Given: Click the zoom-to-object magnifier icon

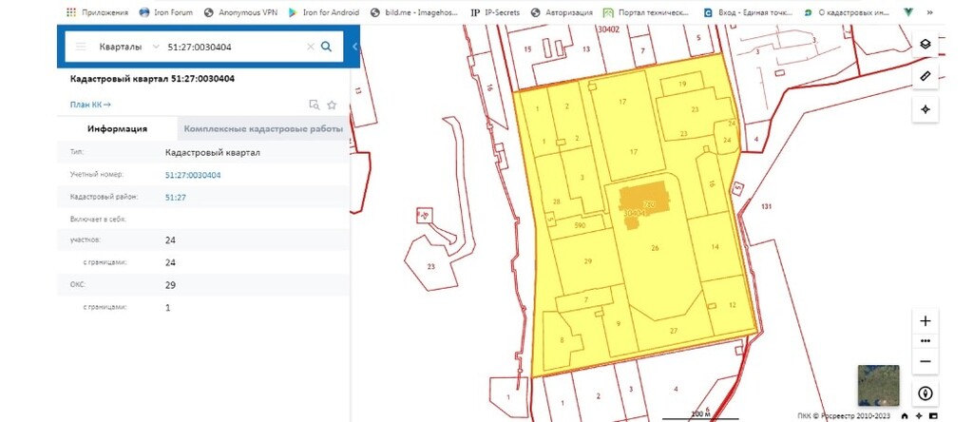Looking at the screenshot, I should 314,105.
